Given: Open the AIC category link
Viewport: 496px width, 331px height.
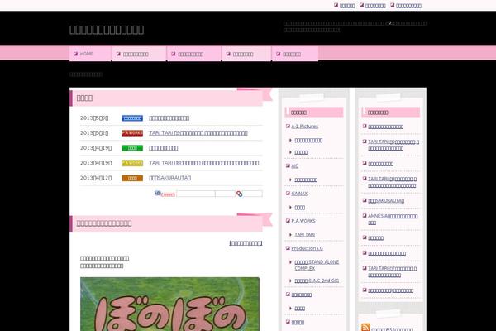Looking at the screenshot, I should coord(294,166).
